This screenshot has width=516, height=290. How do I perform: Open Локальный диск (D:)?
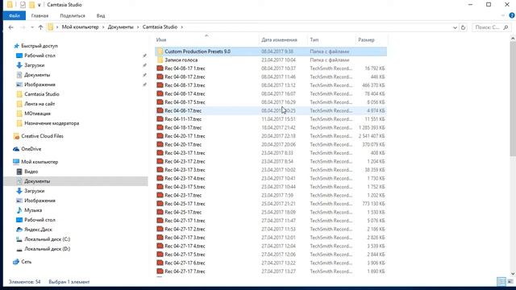click(x=47, y=249)
